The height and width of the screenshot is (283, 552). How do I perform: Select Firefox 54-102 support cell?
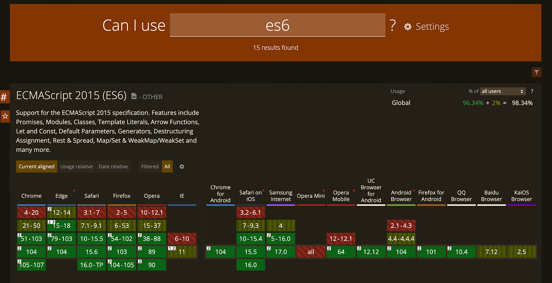122,239
